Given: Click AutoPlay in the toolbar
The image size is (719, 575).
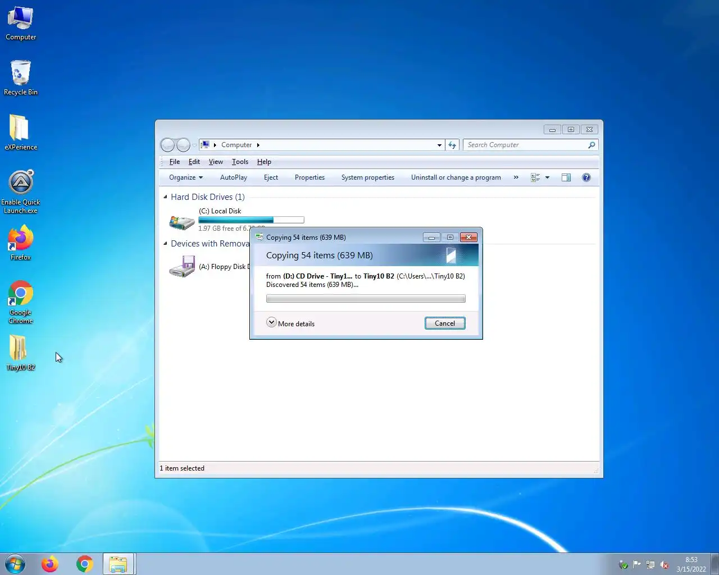Looking at the screenshot, I should (234, 177).
